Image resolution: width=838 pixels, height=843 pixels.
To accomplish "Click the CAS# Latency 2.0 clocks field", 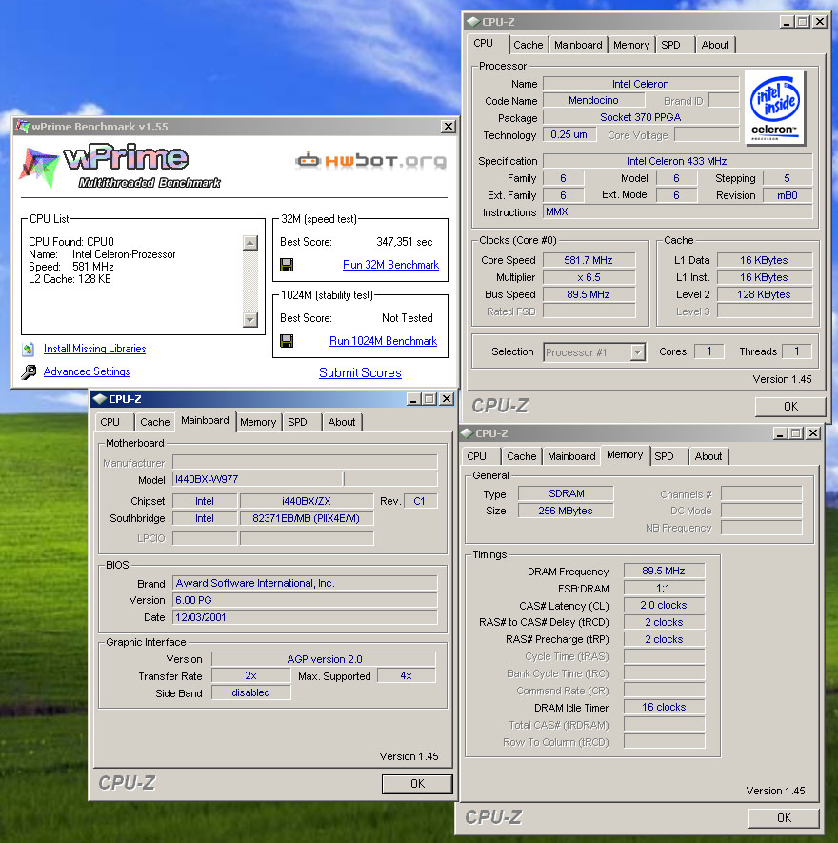I will click(664, 605).
